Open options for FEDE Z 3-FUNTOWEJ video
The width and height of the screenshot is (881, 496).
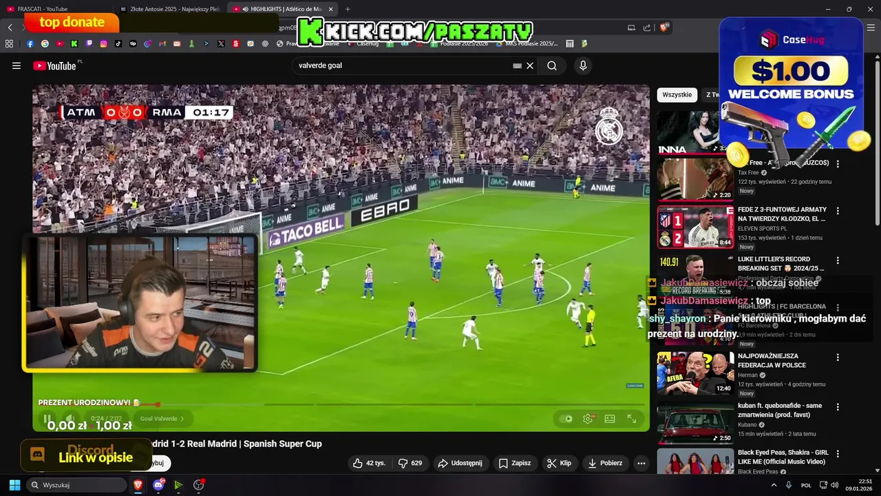pos(838,211)
